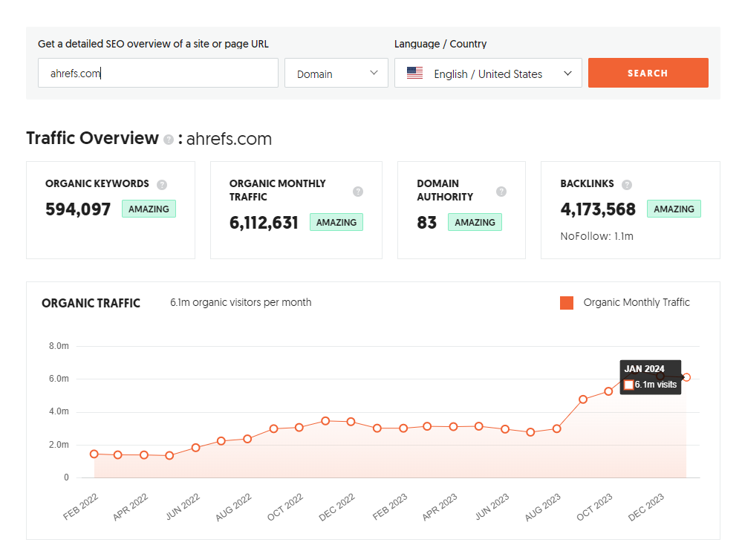Image resolution: width=742 pixels, height=548 pixels.
Task: Click Organic Monthly Traffic legend label
Action: tap(637, 302)
